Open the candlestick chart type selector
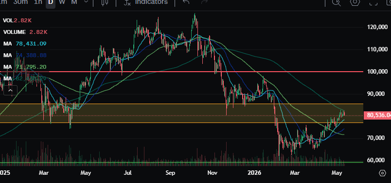The height and width of the screenshot is (183, 391). click(x=105, y=2)
